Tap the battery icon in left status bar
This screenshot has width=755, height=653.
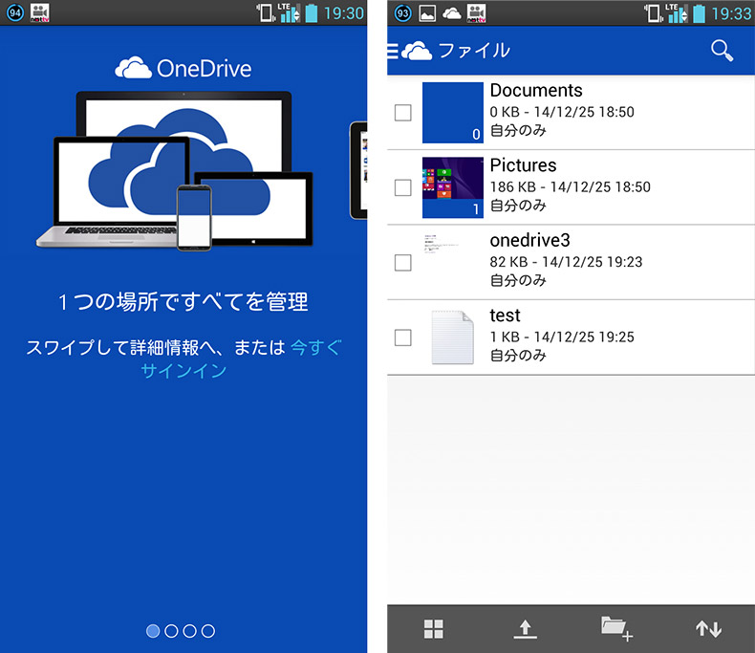[x=312, y=13]
